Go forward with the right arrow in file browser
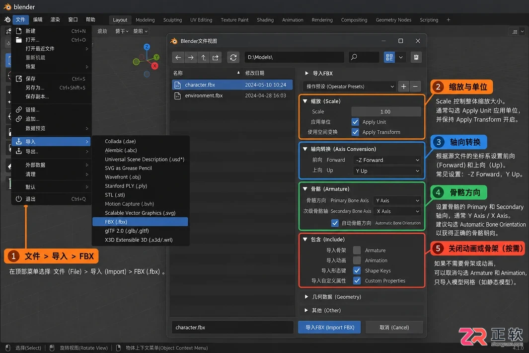Screen dimensions: 529x353 point(191,58)
